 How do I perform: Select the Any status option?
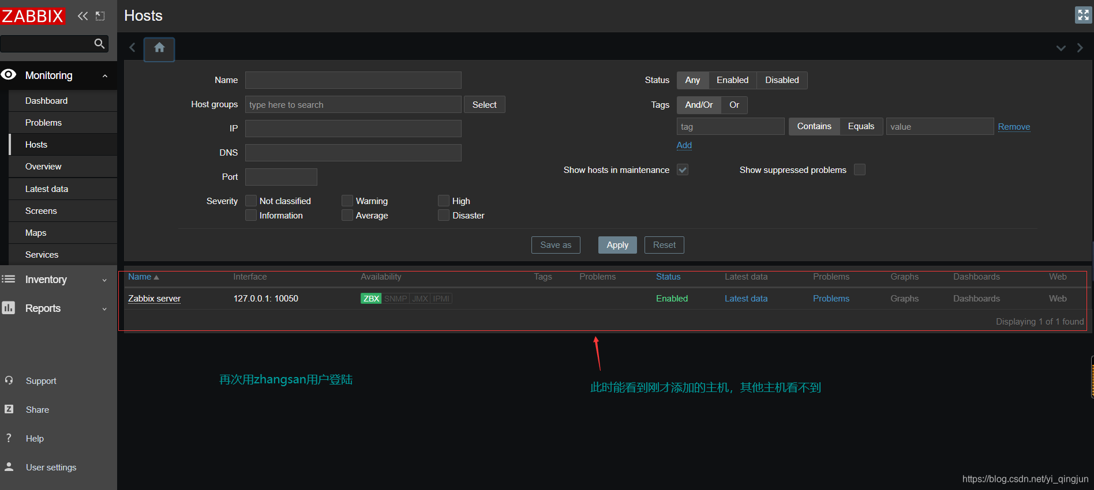click(x=692, y=80)
